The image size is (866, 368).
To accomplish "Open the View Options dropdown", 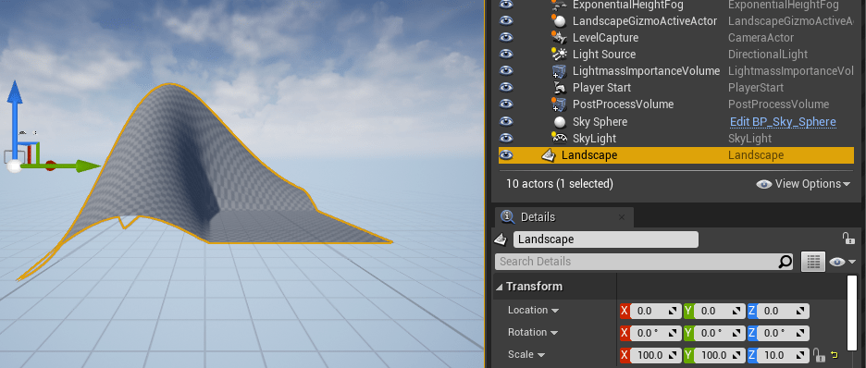I will click(803, 184).
